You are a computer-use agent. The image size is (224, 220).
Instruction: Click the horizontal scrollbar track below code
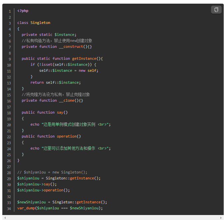(x=113, y=218)
